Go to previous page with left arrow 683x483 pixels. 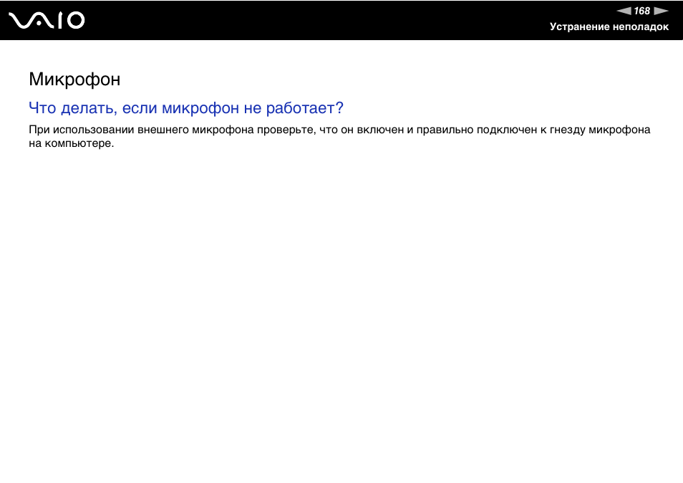pos(624,11)
